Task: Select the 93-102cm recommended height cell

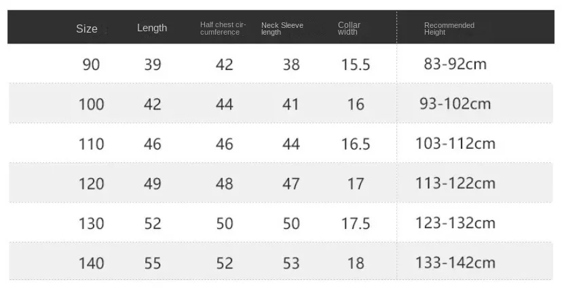Action: 455,104
